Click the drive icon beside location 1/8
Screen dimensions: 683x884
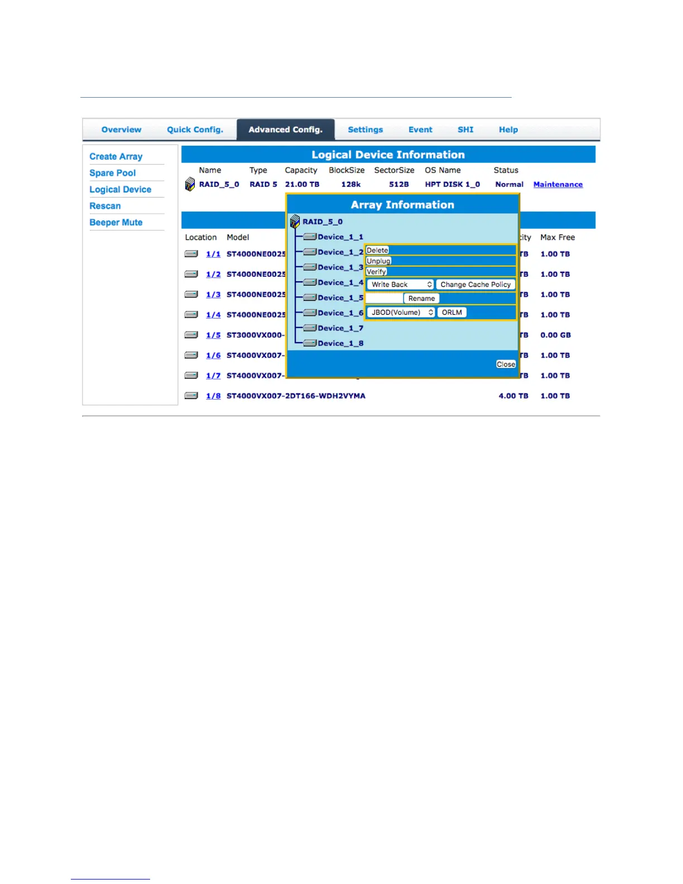[x=191, y=396]
